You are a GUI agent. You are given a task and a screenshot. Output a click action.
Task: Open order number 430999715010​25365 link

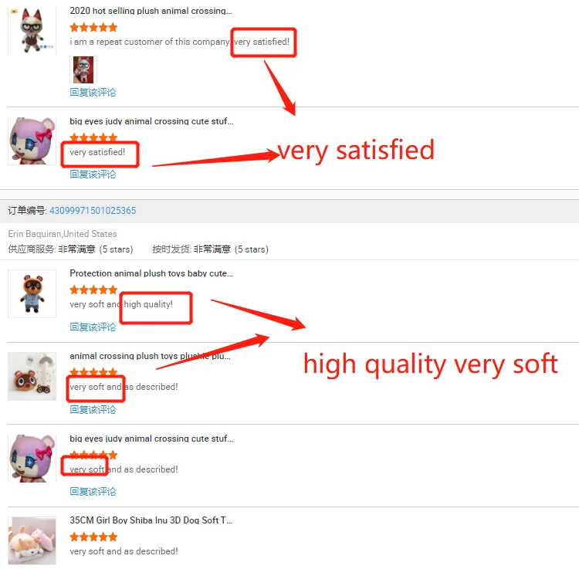[x=93, y=211]
